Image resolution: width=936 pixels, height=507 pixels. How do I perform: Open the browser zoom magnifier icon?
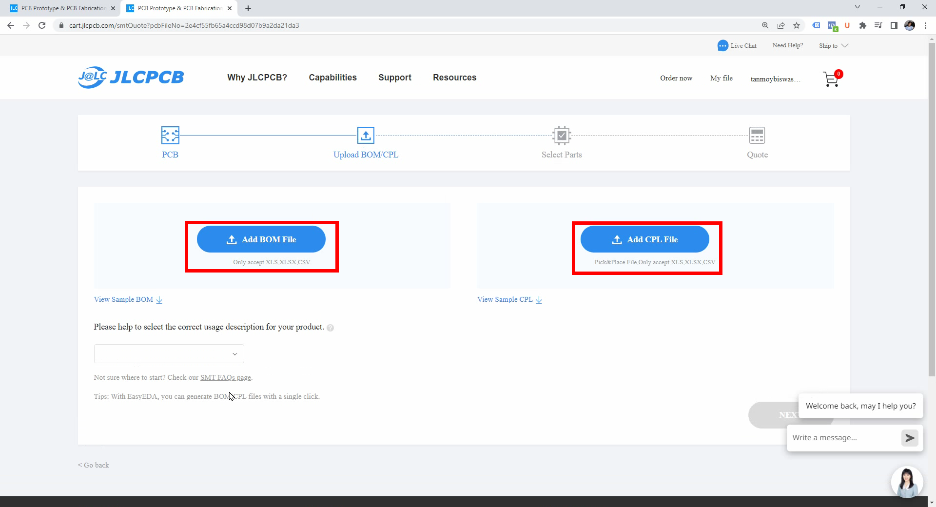pos(765,25)
